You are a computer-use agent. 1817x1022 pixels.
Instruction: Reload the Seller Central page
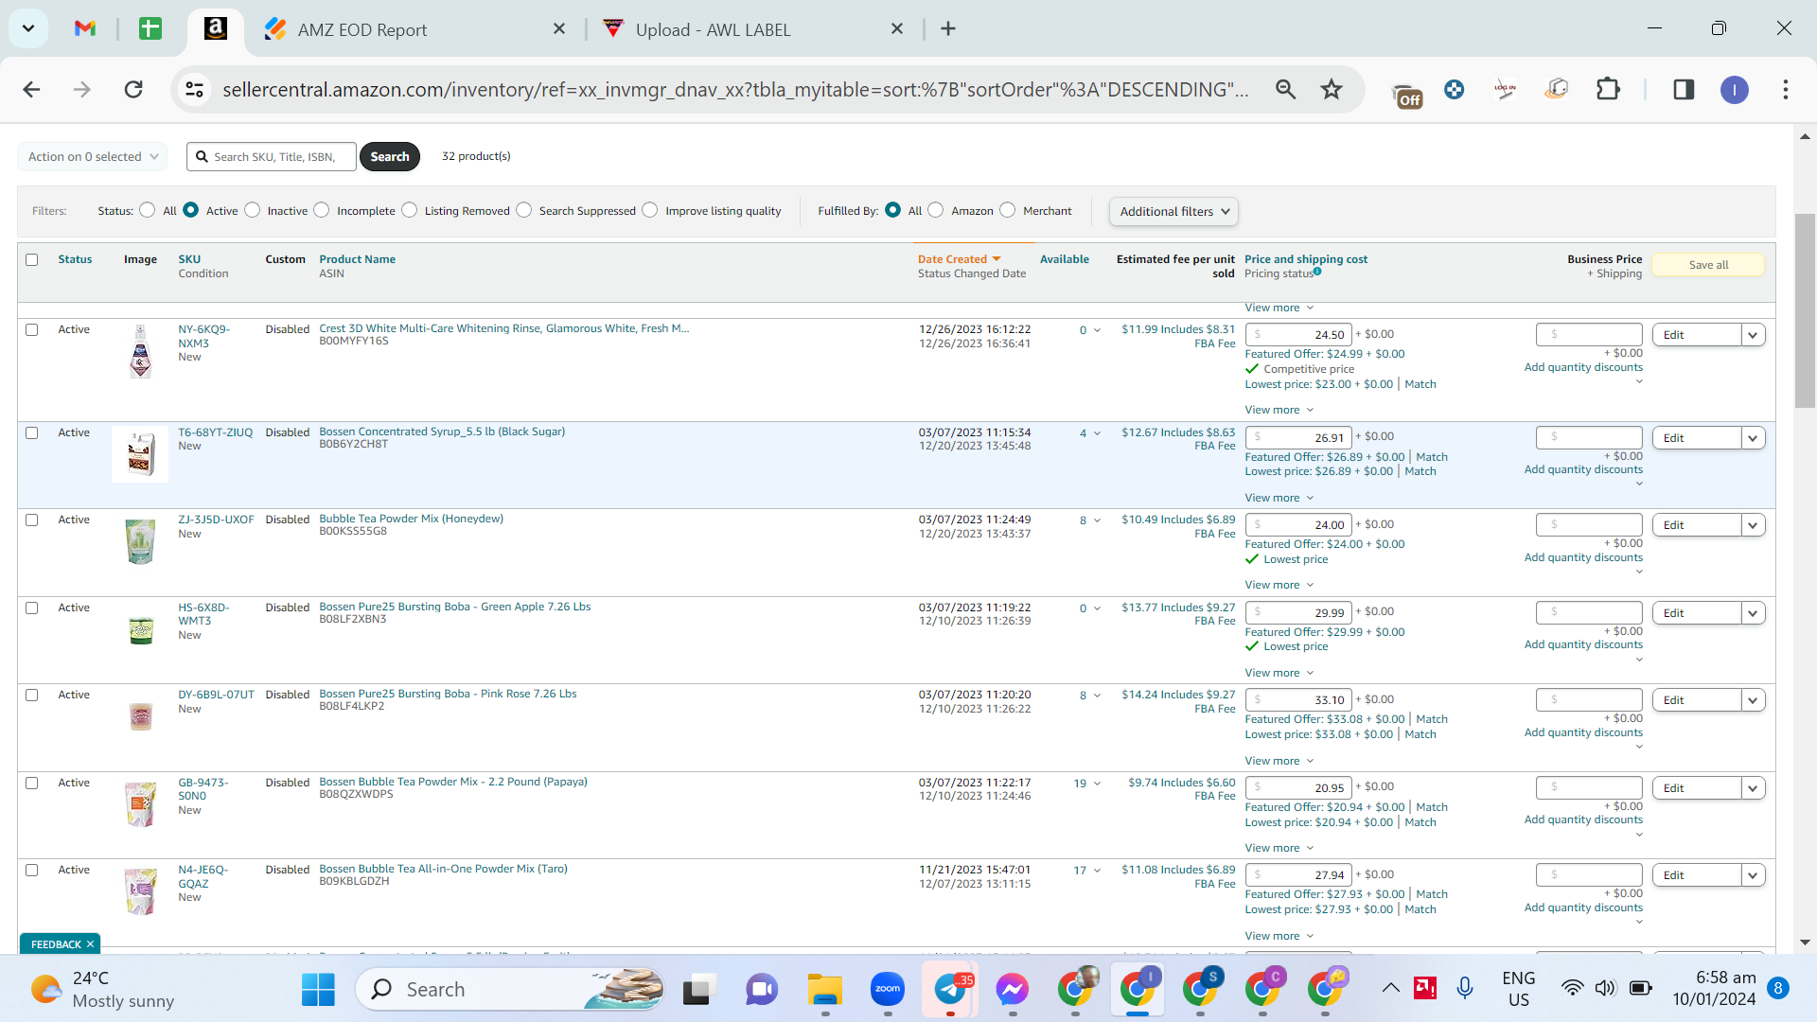click(133, 89)
